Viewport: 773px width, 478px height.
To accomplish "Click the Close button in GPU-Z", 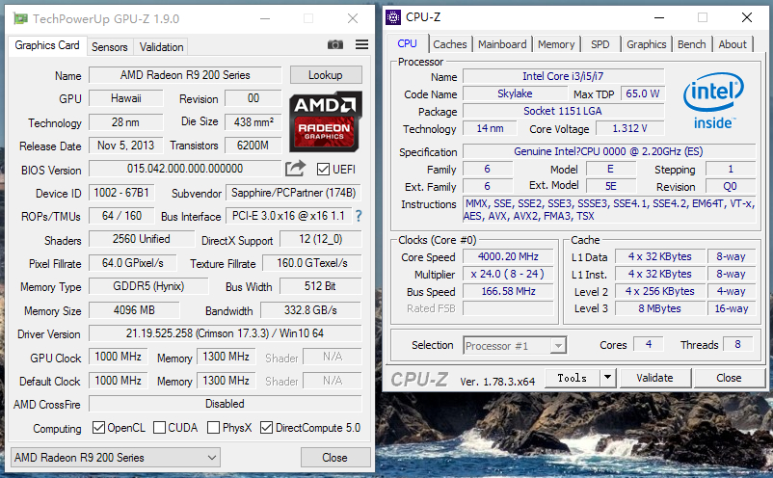I will coord(334,458).
